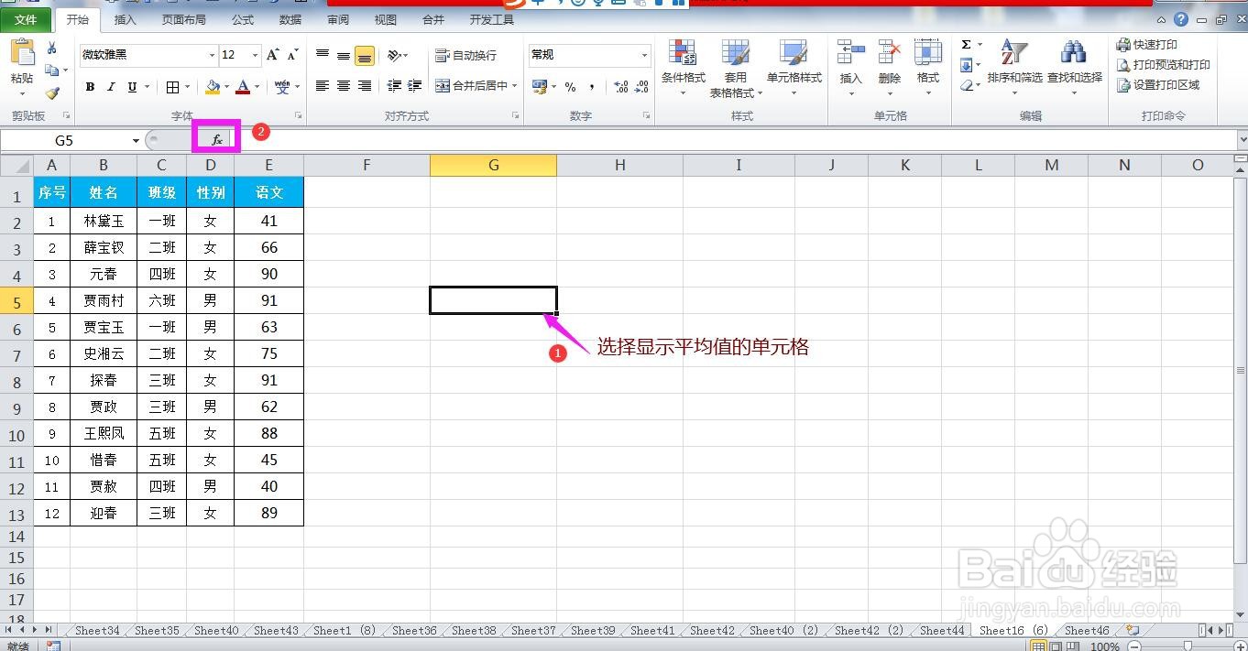
Task: Click the Name Box showing G5
Action: point(64,139)
